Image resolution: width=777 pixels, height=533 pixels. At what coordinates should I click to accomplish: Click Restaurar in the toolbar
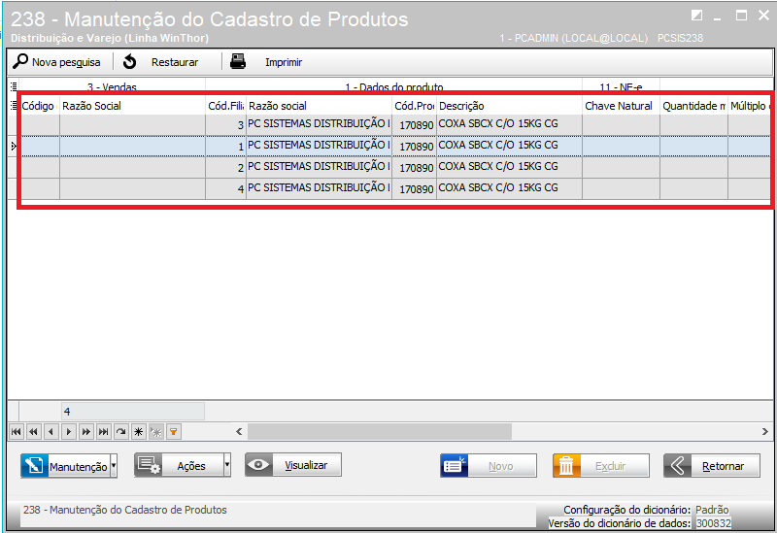160,62
